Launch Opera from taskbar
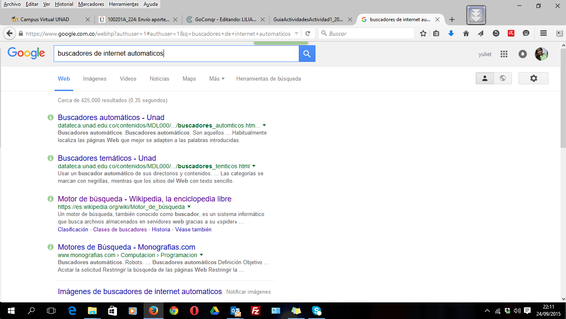This screenshot has height=319, width=566. click(194, 311)
